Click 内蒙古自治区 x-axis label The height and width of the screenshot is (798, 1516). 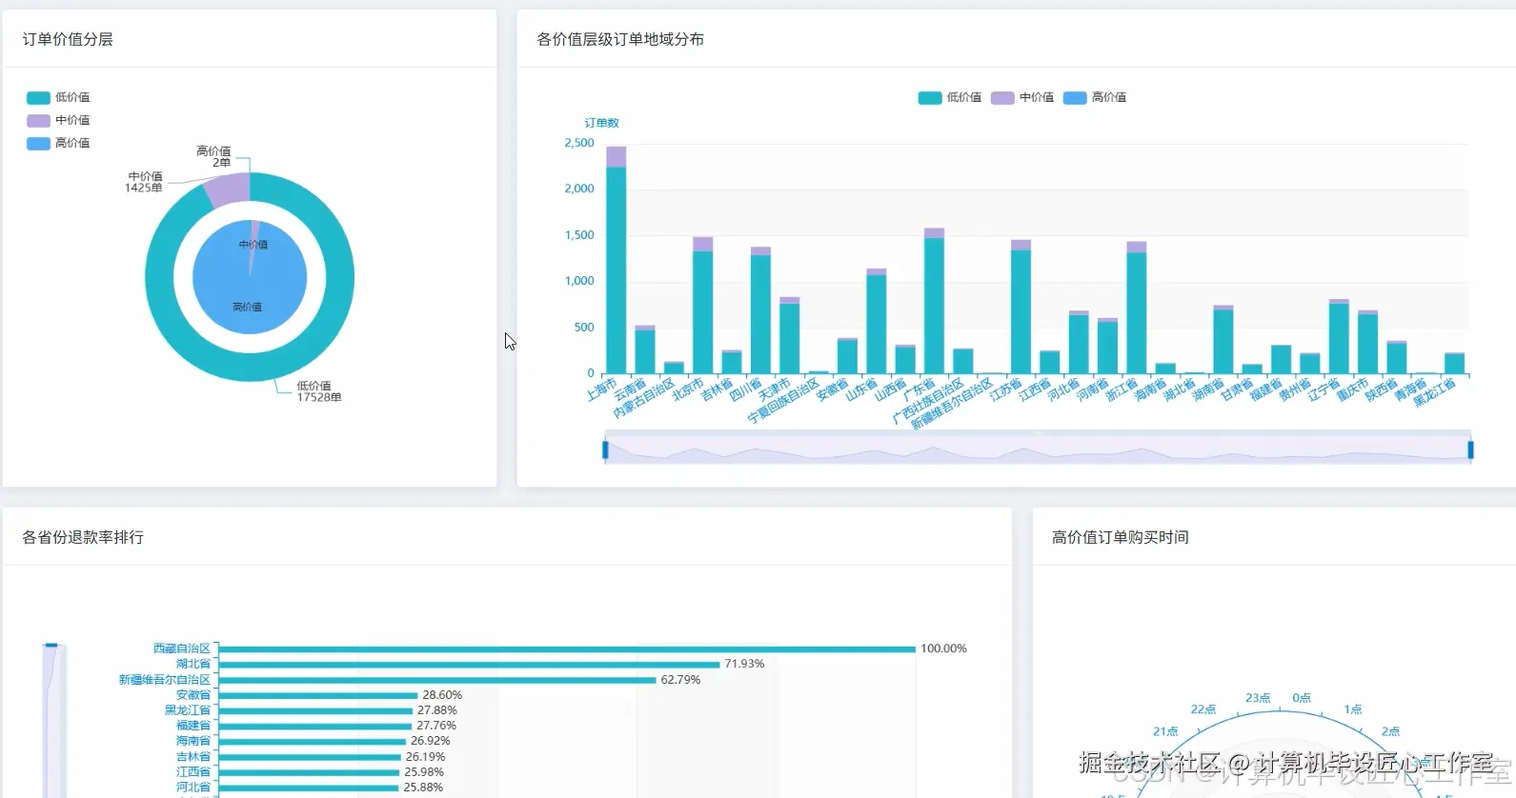[643, 398]
